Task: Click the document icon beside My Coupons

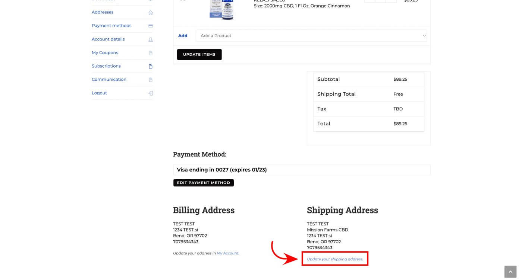Action: click(x=151, y=53)
